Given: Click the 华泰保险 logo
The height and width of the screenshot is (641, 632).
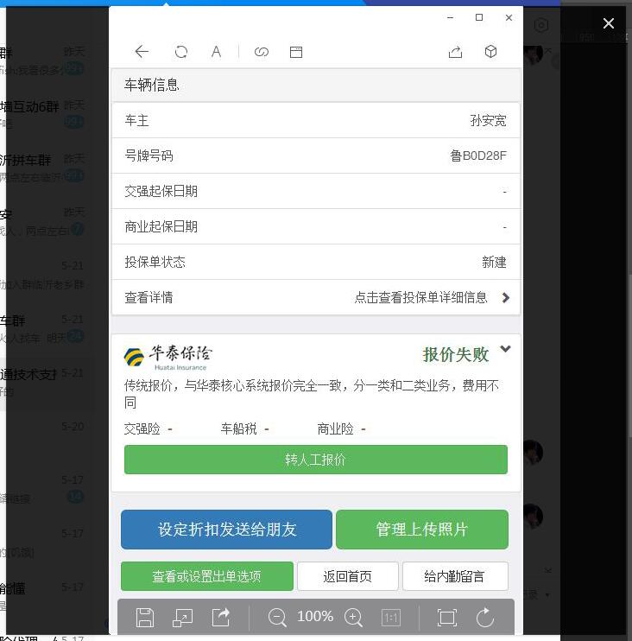Looking at the screenshot, I should [167, 358].
